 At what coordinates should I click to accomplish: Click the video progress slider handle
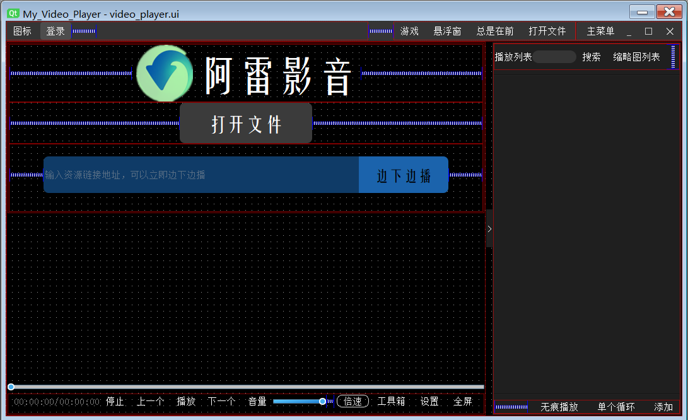tap(11, 387)
